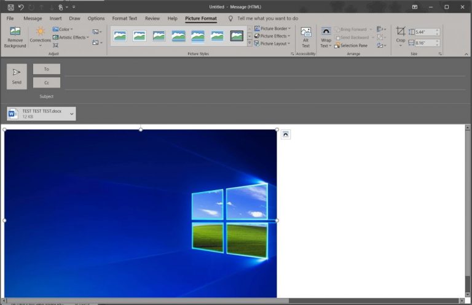Click the Crop tool icon
472x305 pixels.
(401, 31)
